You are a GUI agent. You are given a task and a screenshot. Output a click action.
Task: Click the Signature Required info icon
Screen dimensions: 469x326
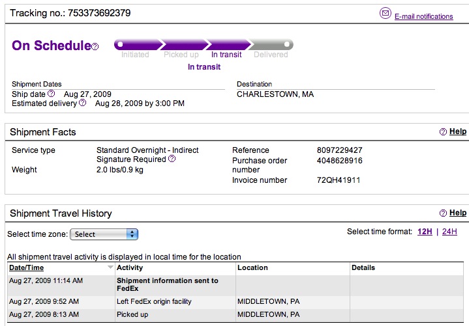172,159
